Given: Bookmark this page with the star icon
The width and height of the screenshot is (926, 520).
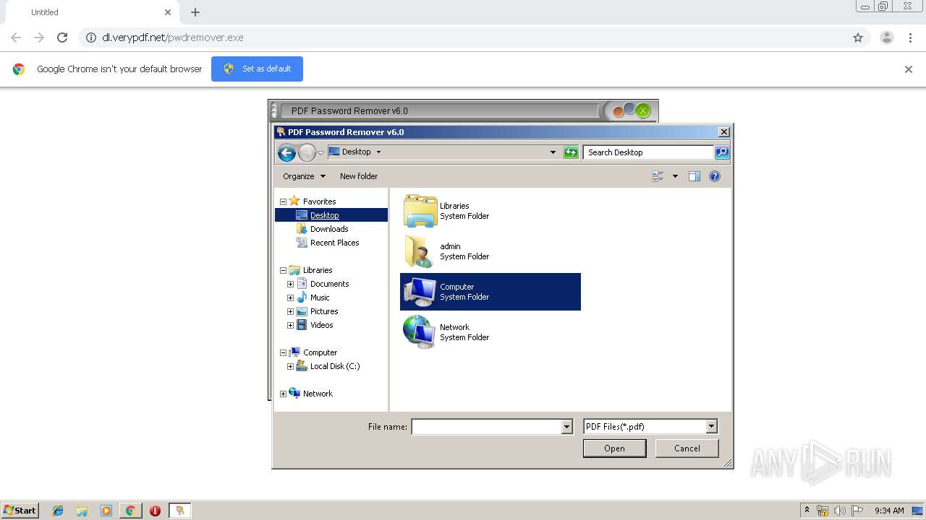Looking at the screenshot, I should tap(858, 38).
